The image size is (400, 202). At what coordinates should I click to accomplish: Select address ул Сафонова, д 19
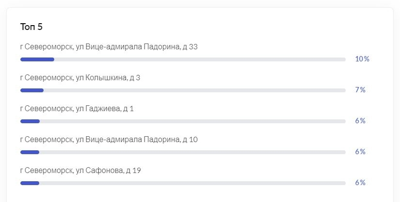pos(80,171)
